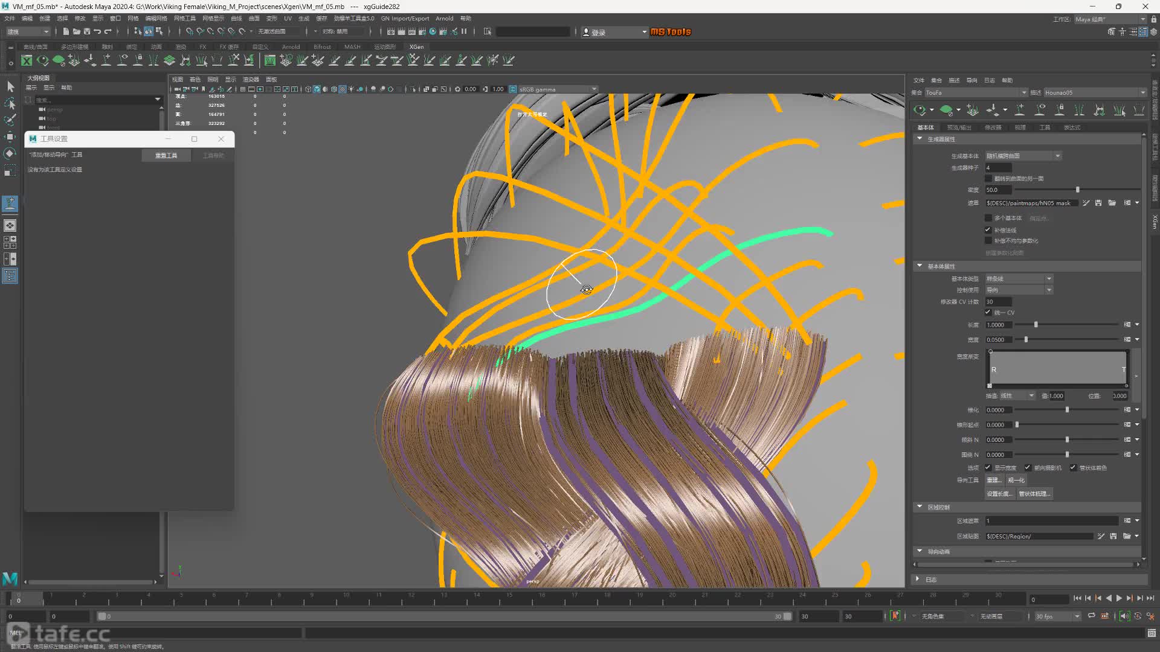The image size is (1160, 652).
Task: Click the length attribute slider handle
Action: (x=1036, y=325)
